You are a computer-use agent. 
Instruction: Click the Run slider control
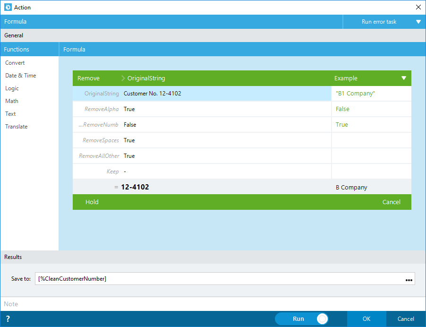click(322, 318)
